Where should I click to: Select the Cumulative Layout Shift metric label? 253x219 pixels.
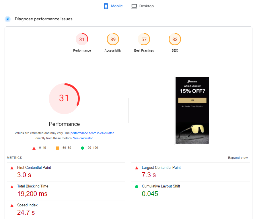click(161, 186)
